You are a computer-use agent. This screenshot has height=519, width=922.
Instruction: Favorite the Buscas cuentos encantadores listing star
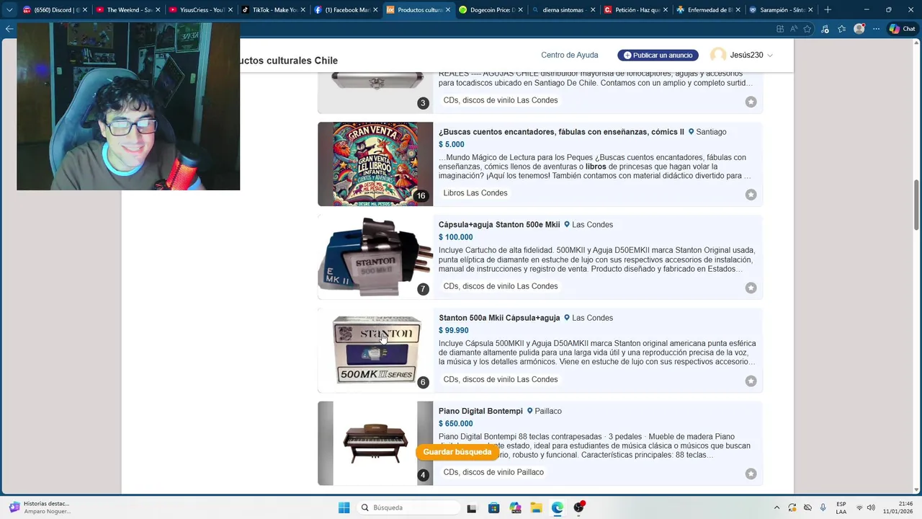click(751, 195)
